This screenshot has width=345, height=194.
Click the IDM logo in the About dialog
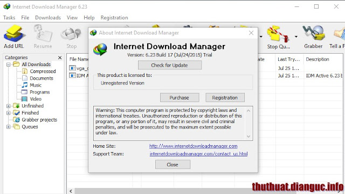click(x=100, y=49)
